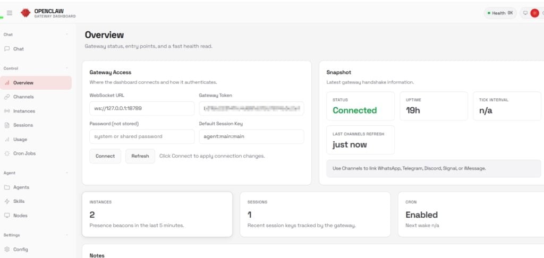Screen dimensions: 544x258
Task: Click the 19h uptime value
Action: [x=413, y=110]
